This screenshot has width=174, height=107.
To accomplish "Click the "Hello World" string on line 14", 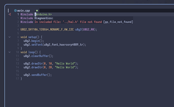I will (x=65, y=67).
